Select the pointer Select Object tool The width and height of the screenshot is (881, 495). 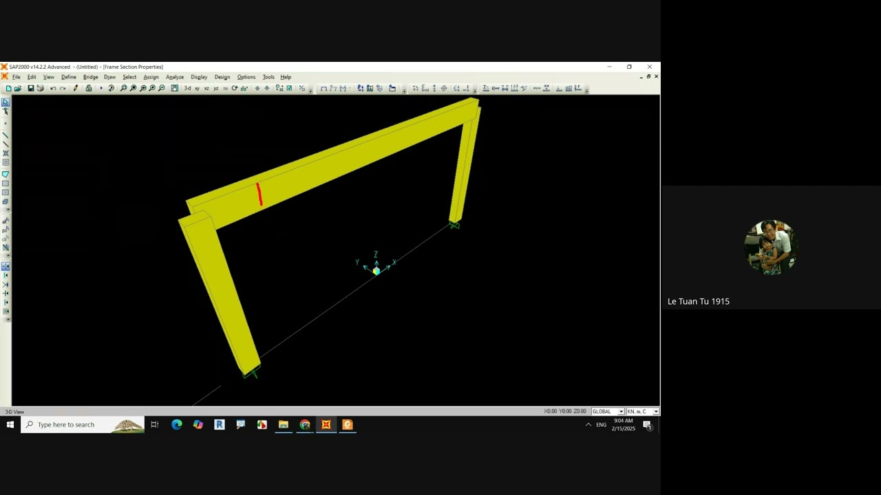click(x=6, y=102)
